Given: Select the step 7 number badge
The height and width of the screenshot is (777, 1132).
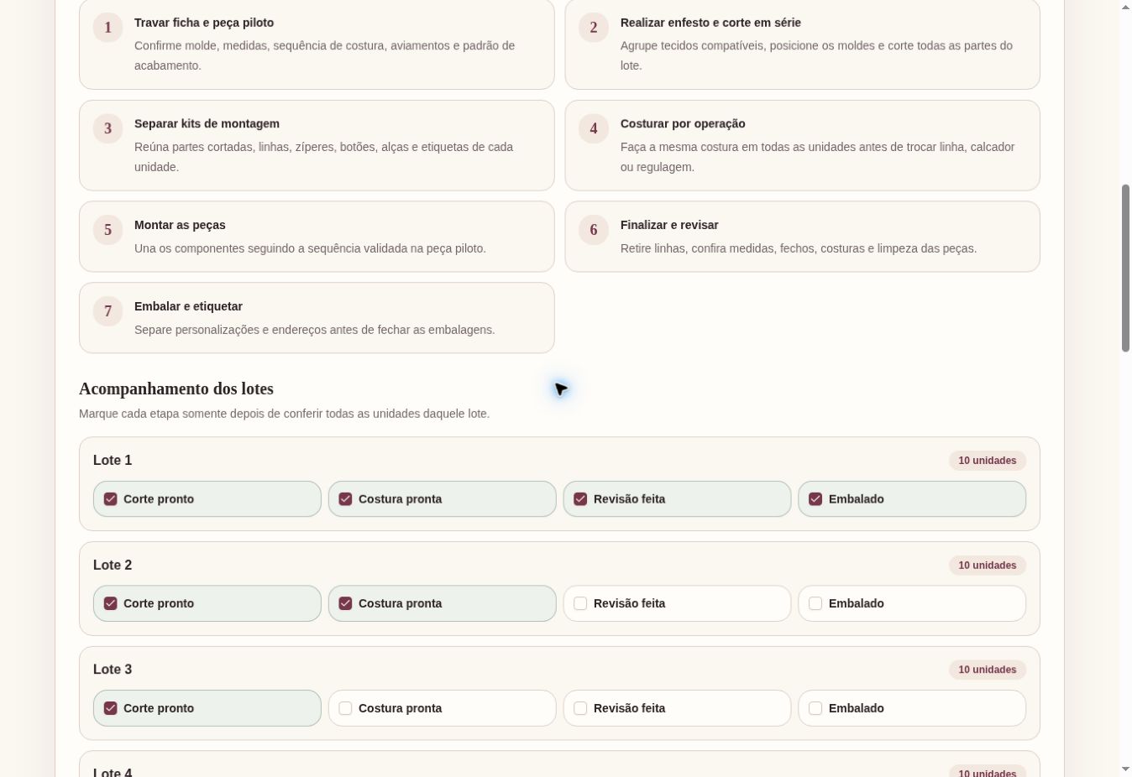Looking at the screenshot, I should [x=107, y=311].
